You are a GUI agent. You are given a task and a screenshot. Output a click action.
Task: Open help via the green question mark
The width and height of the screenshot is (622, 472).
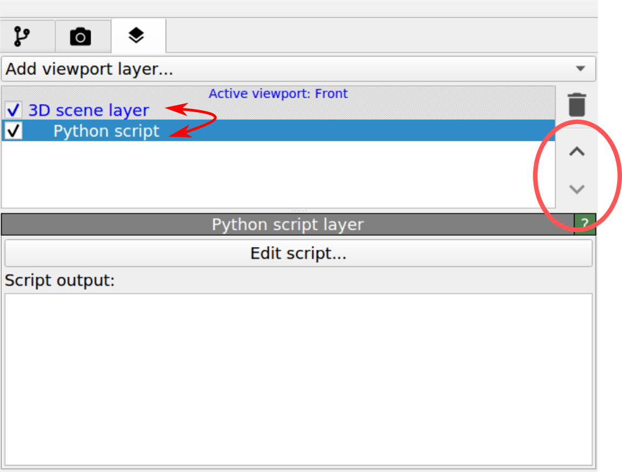click(x=585, y=224)
